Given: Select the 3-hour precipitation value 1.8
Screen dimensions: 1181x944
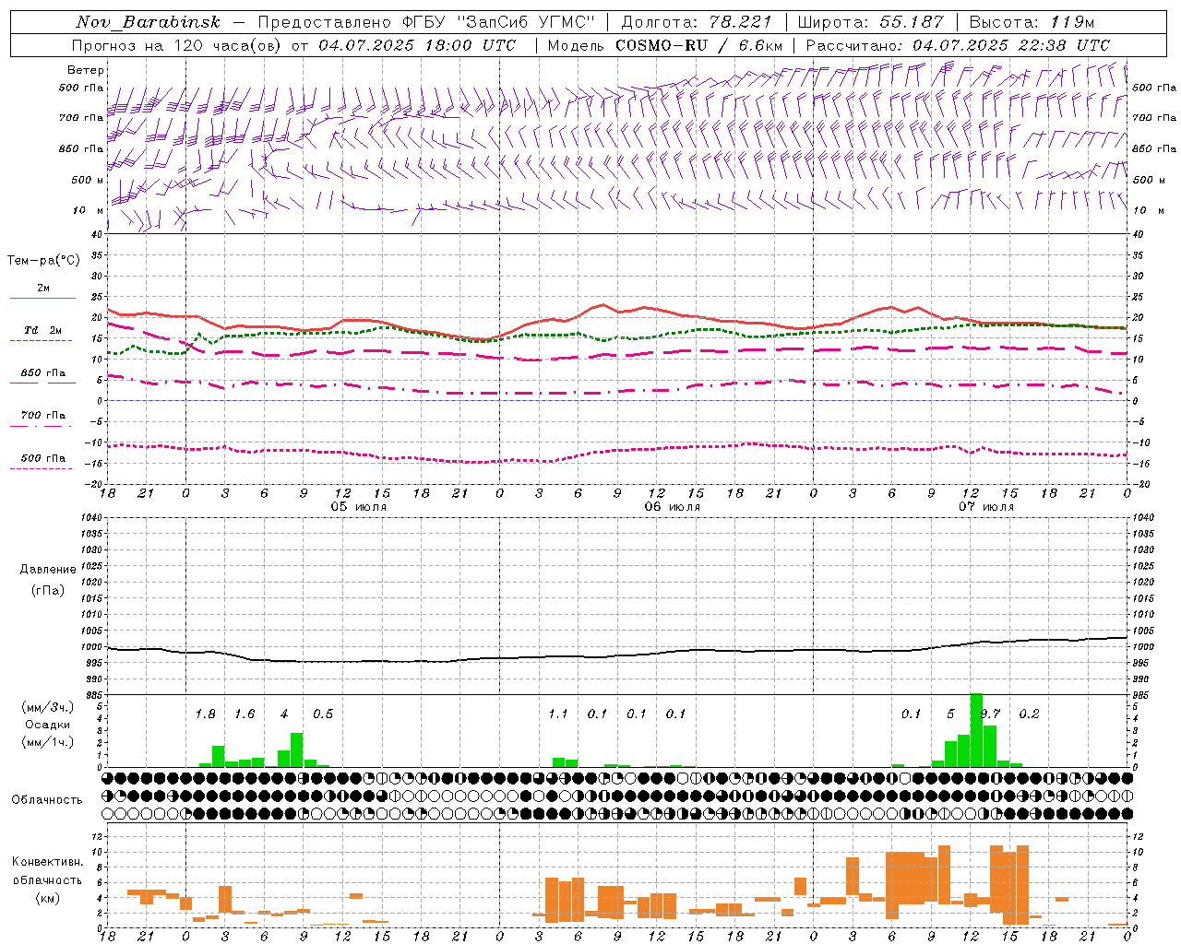Looking at the screenshot, I should (205, 714).
